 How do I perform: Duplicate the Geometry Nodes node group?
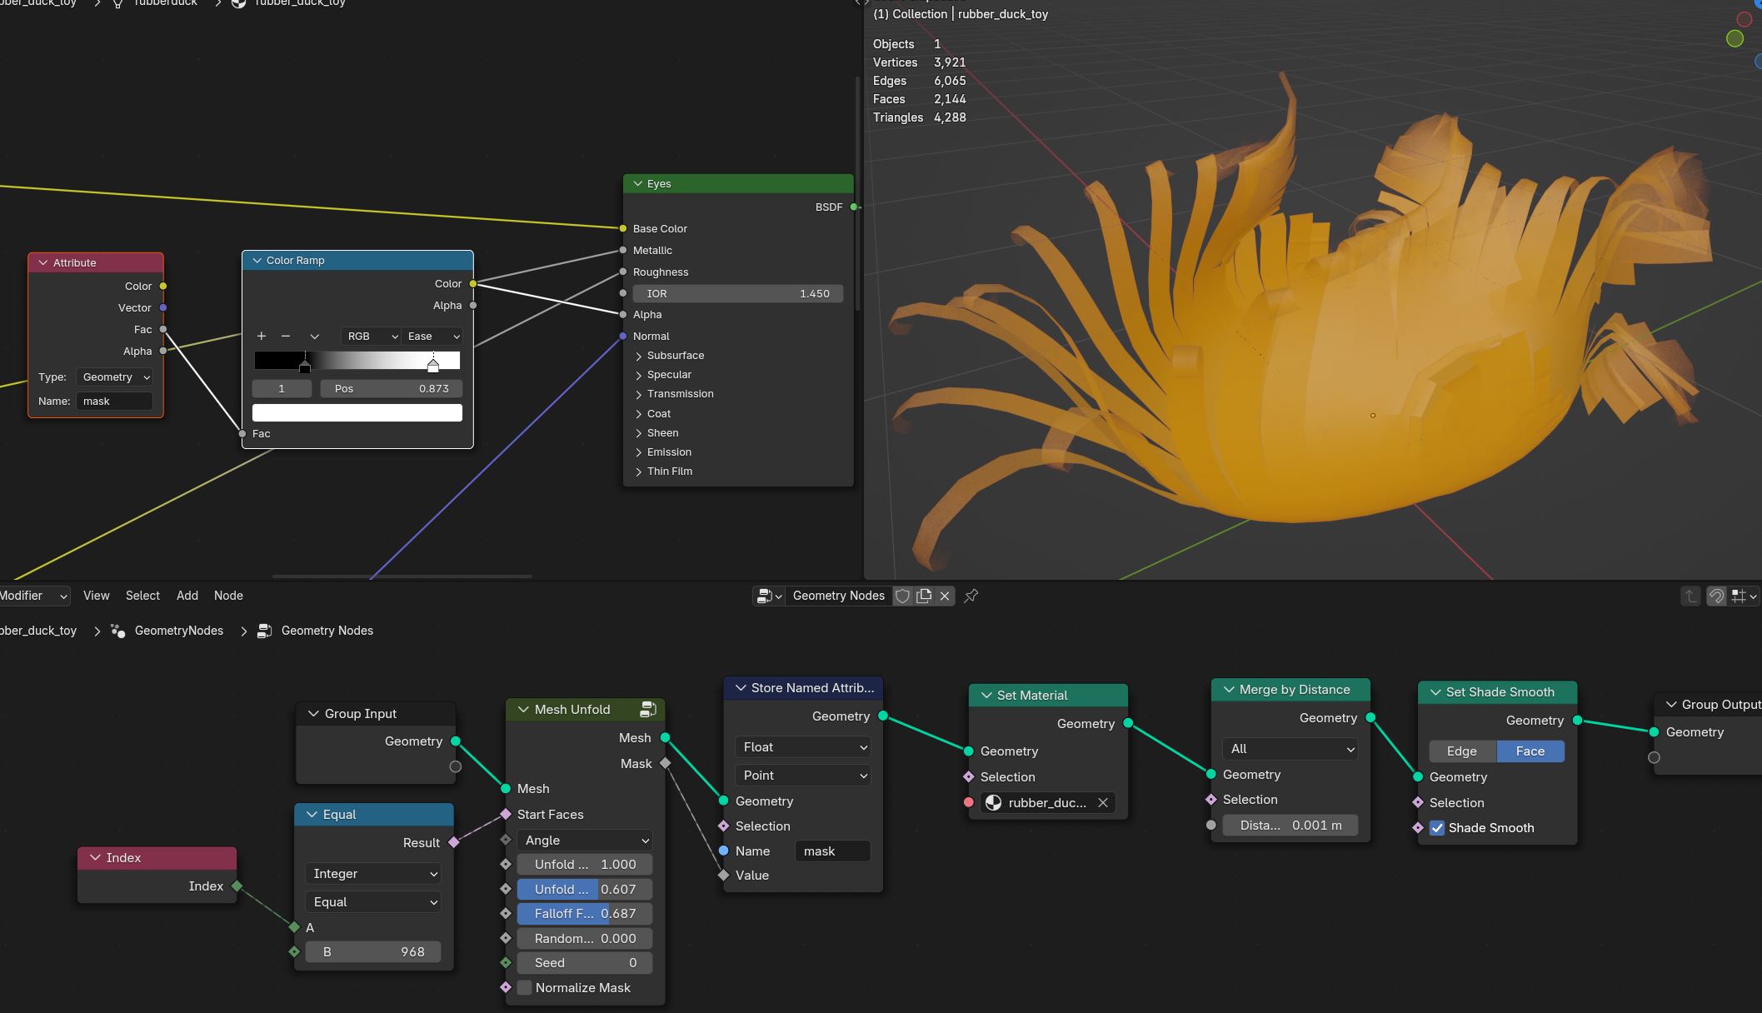point(924,596)
